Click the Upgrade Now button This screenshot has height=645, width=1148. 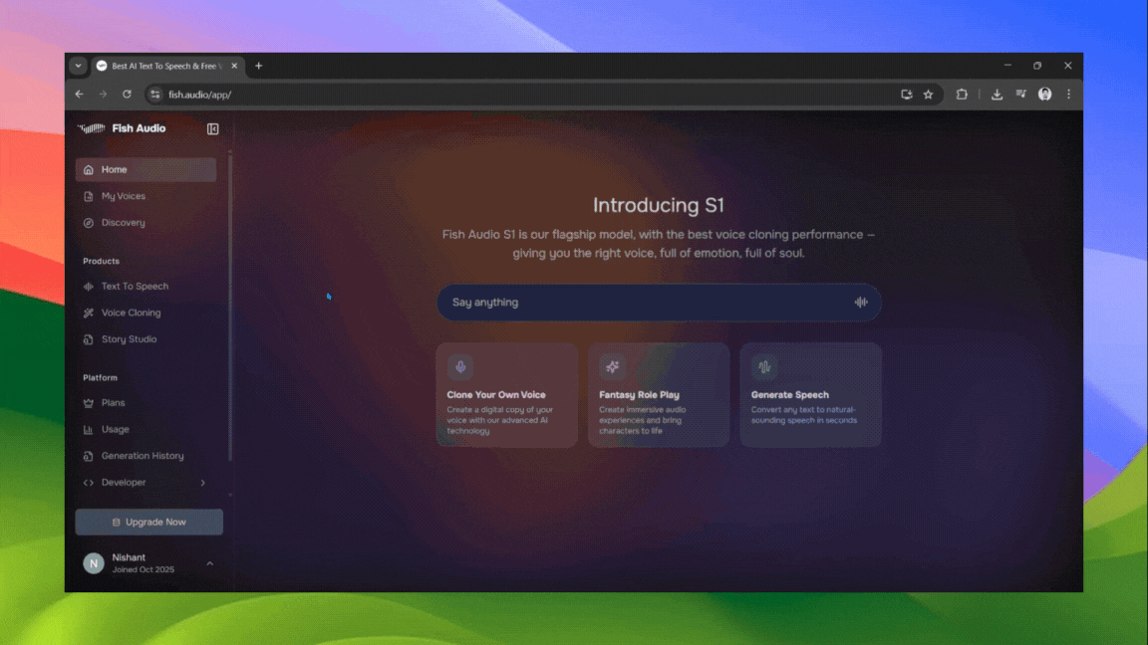148,522
